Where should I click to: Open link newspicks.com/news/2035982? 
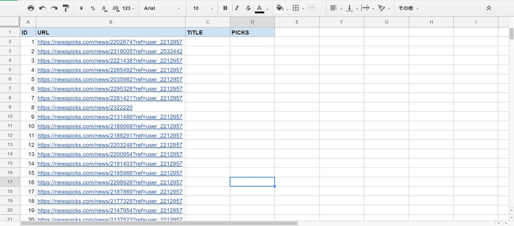pos(110,79)
